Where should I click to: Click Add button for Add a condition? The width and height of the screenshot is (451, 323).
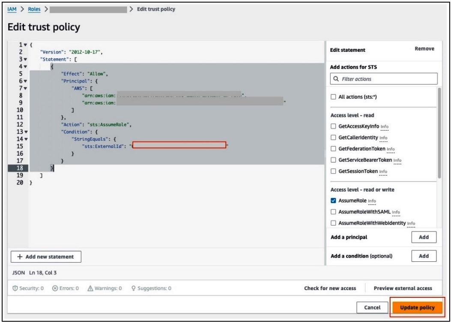pos(424,256)
